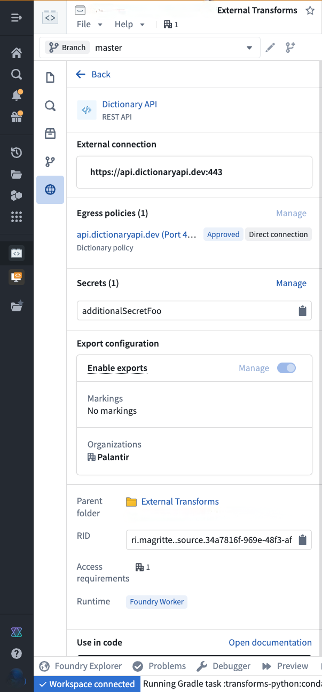
Task: Click the Access requirements organization count
Action: 143,567
